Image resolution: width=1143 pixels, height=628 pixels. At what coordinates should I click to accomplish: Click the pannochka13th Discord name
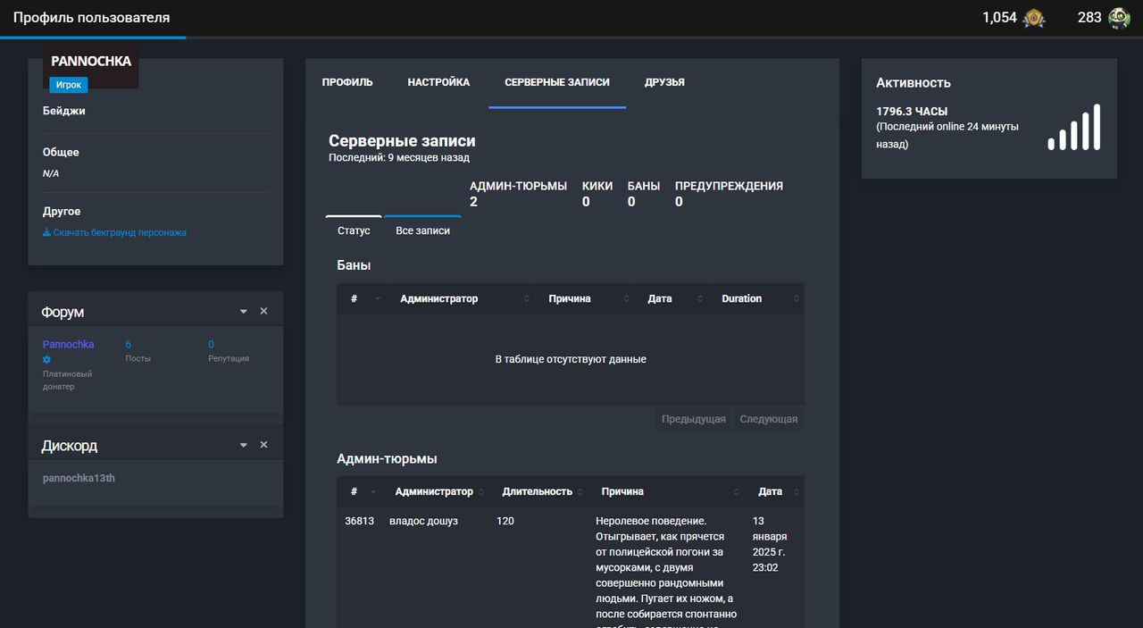pos(79,478)
